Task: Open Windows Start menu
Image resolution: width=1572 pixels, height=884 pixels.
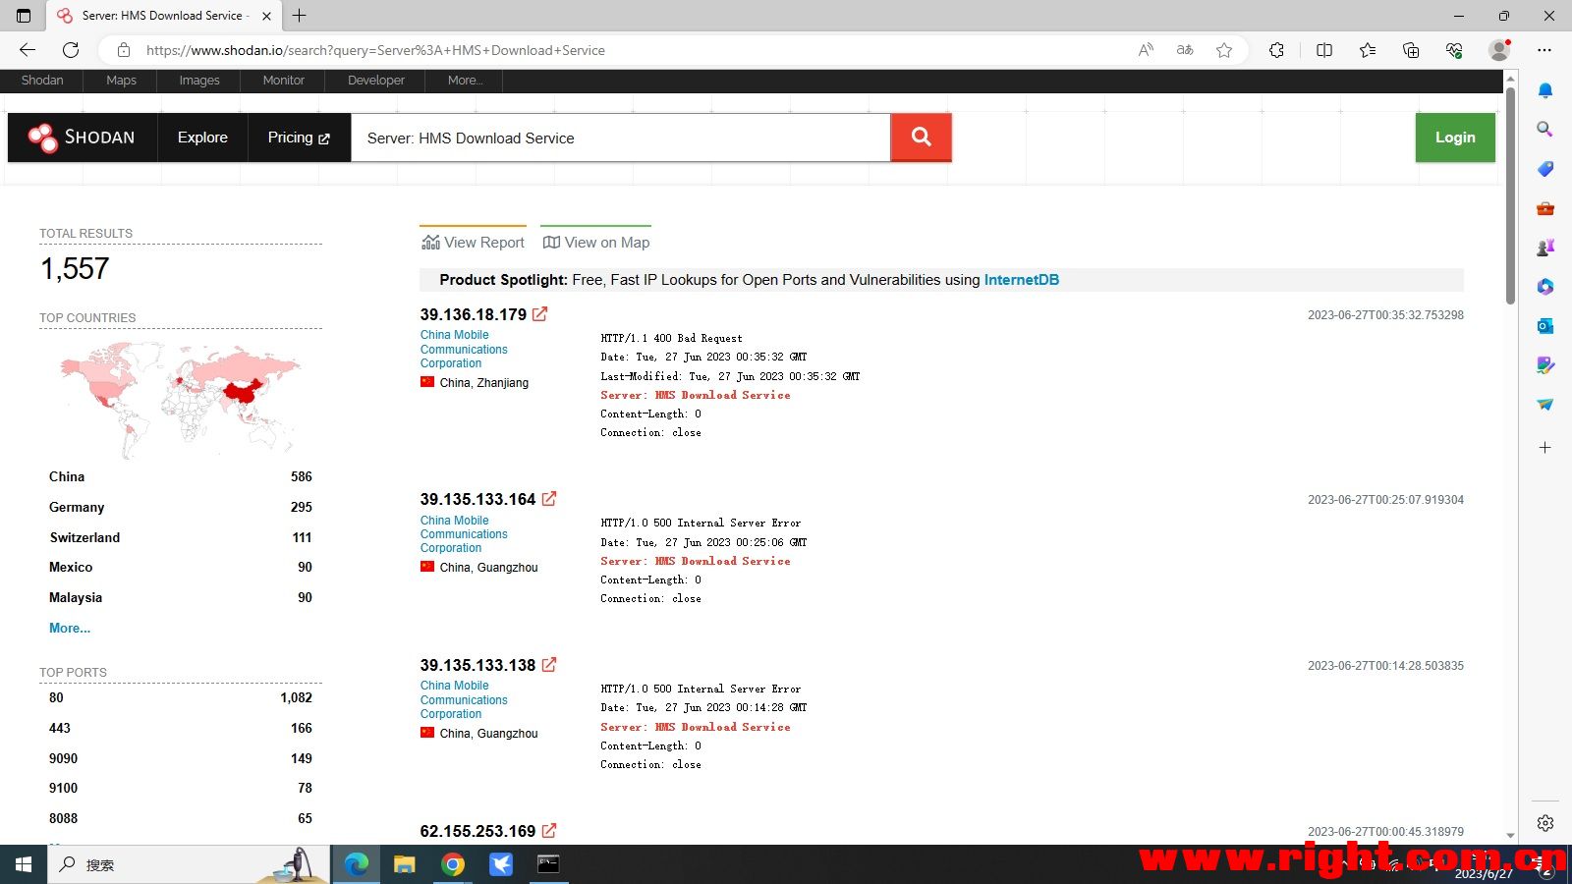Action: pos(24,864)
